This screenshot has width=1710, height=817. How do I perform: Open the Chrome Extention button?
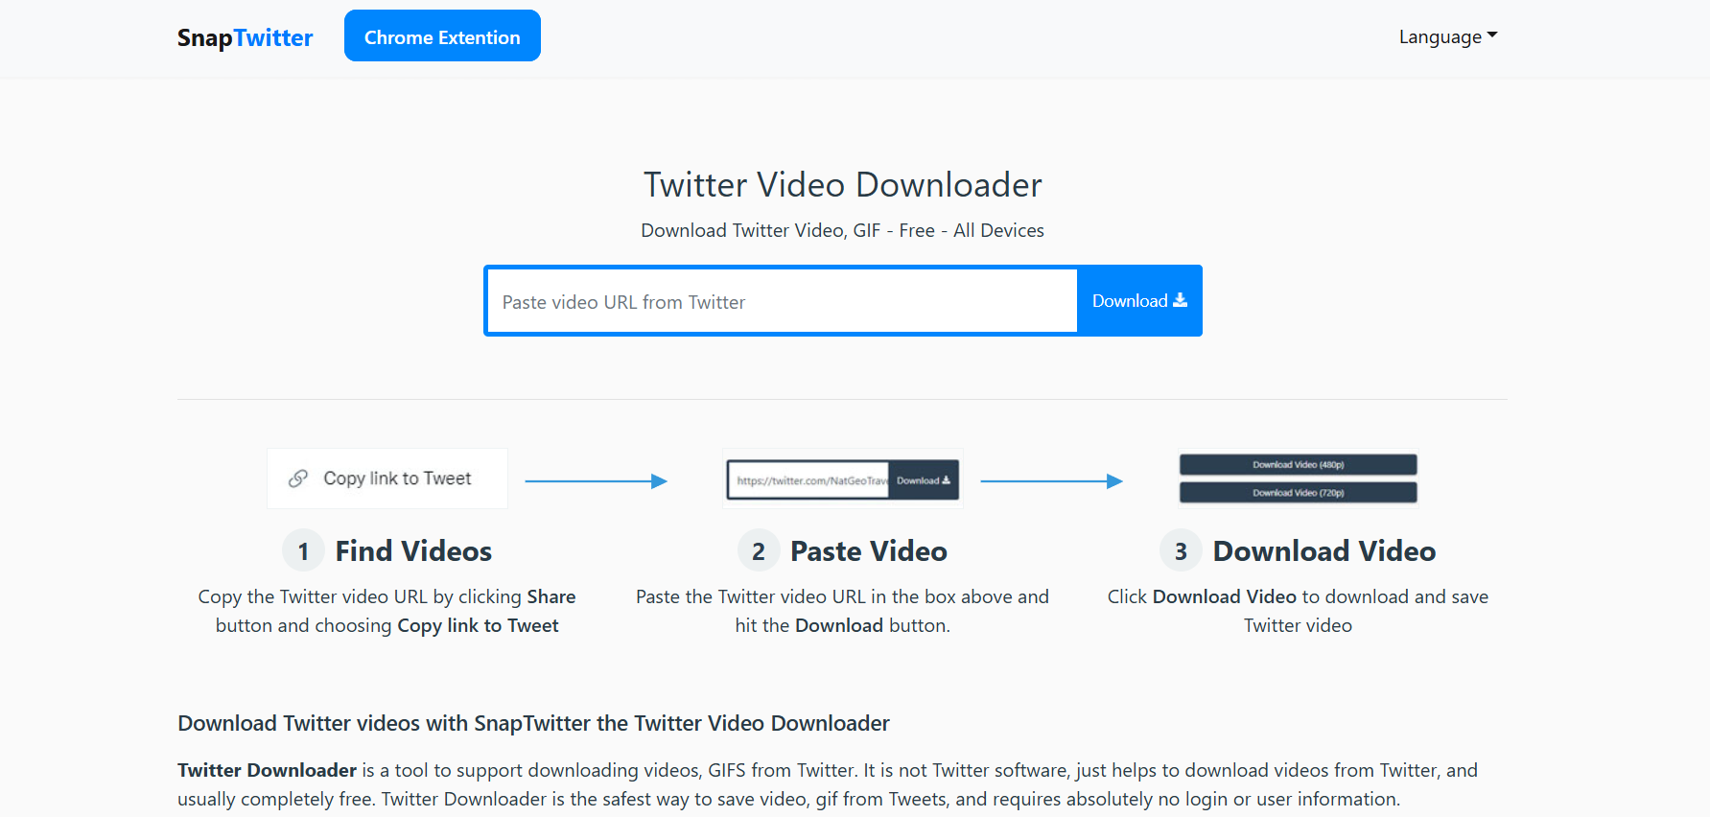click(442, 36)
